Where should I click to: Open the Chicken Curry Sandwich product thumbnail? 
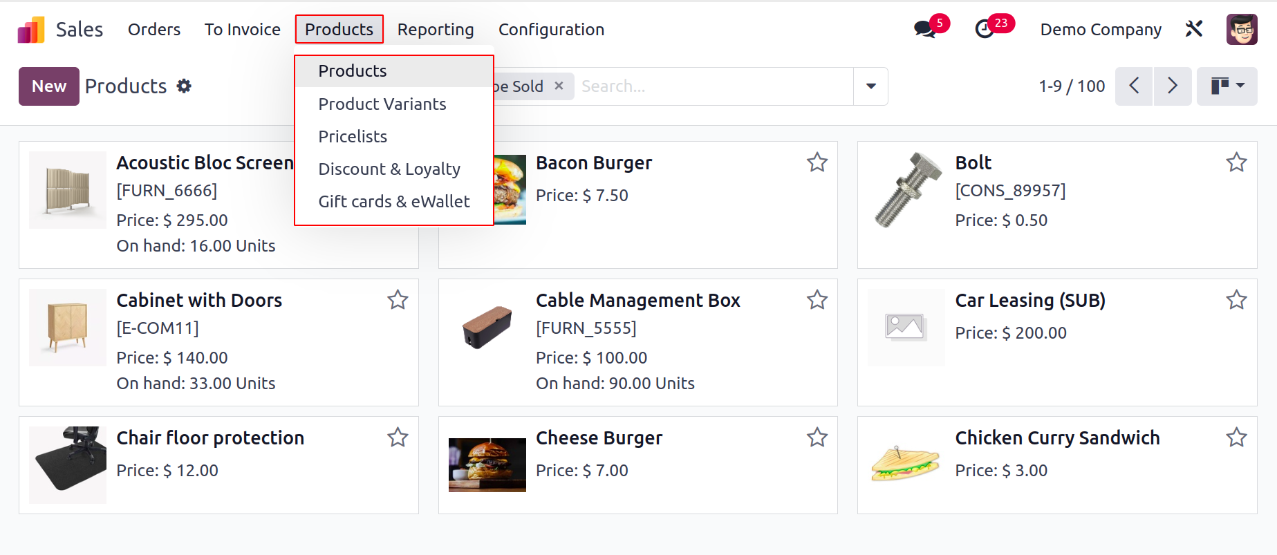click(x=906, y=464)
